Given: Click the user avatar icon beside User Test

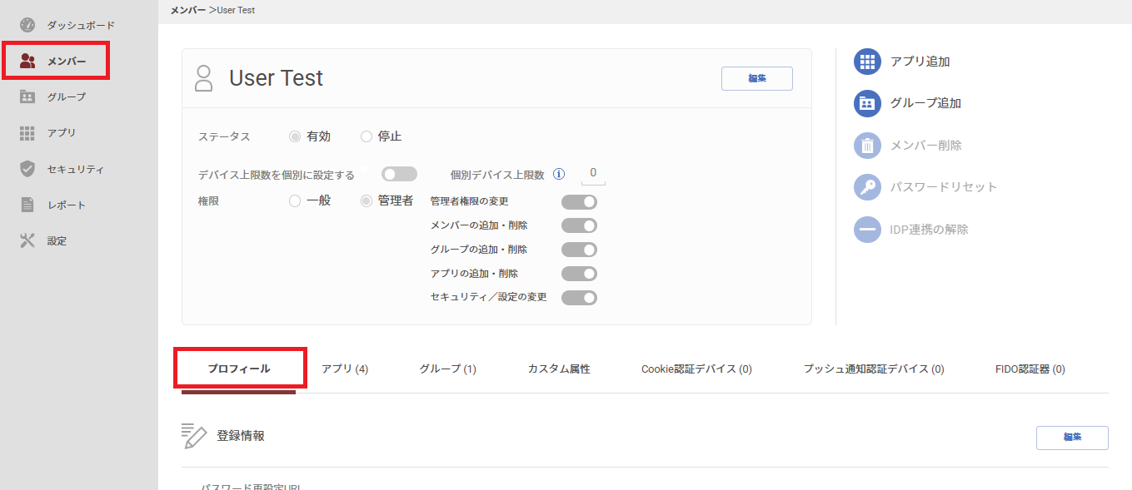Looking at the screenshot, I should pos(203,78).
